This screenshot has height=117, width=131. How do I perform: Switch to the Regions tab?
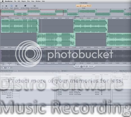[x=59, y=71]
